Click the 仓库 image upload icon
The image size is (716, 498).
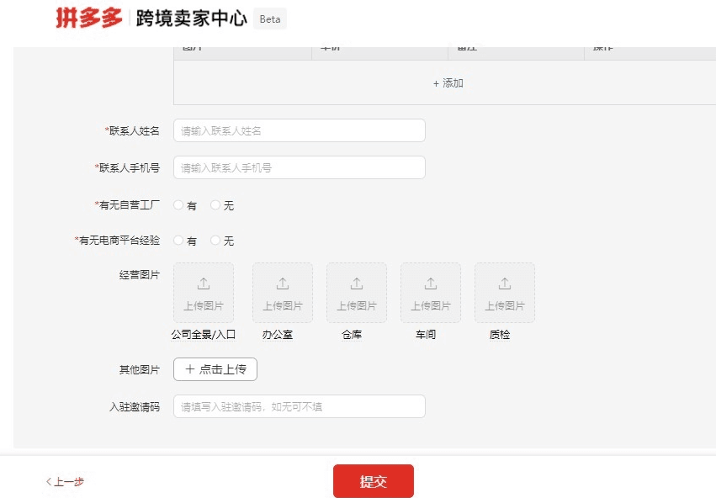(356, 292)
